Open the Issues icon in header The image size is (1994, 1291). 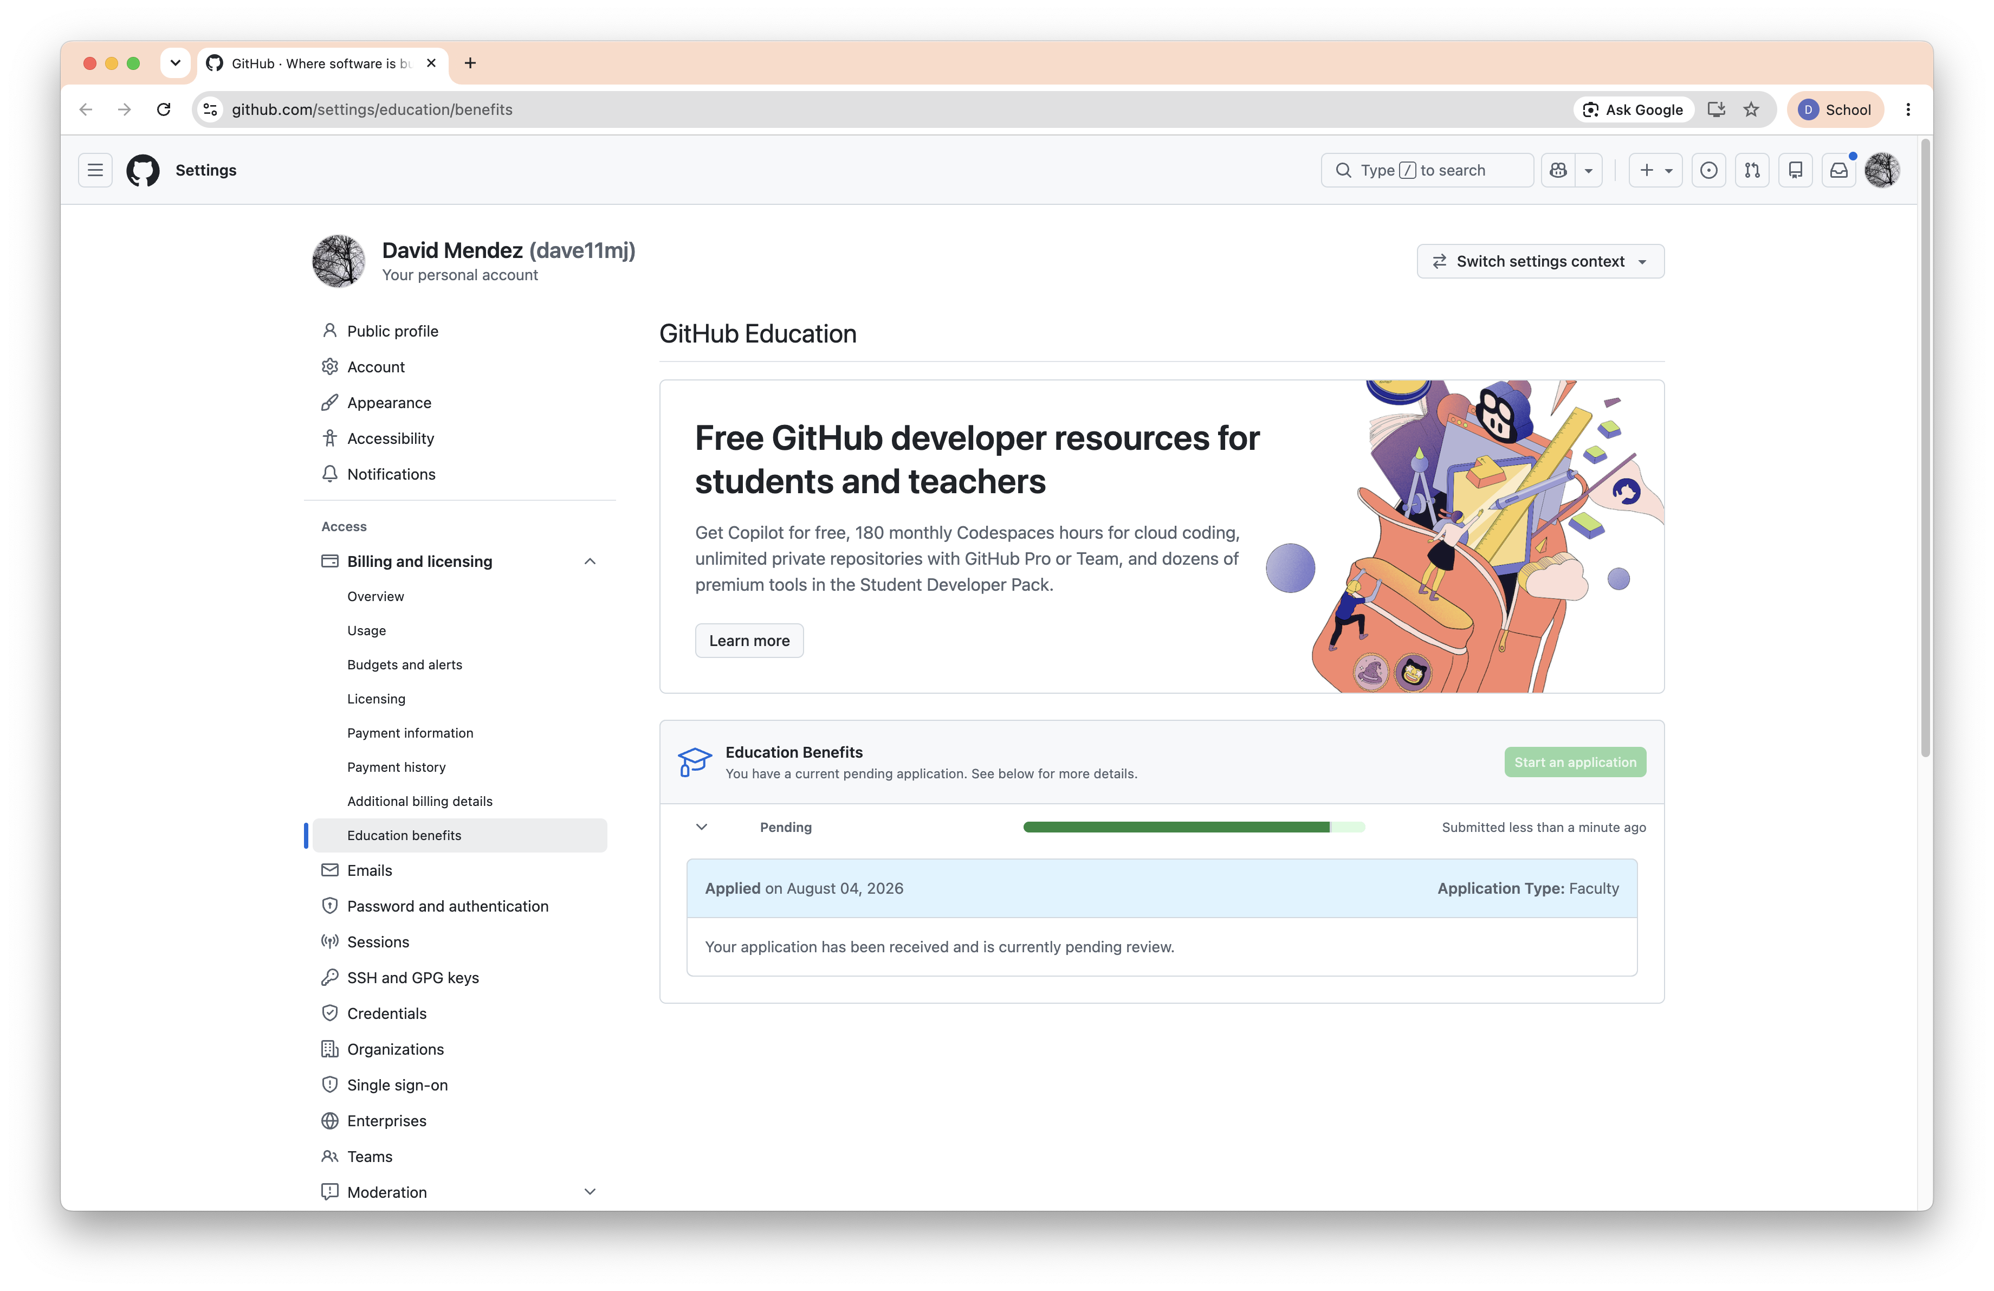coord(1709,170)
